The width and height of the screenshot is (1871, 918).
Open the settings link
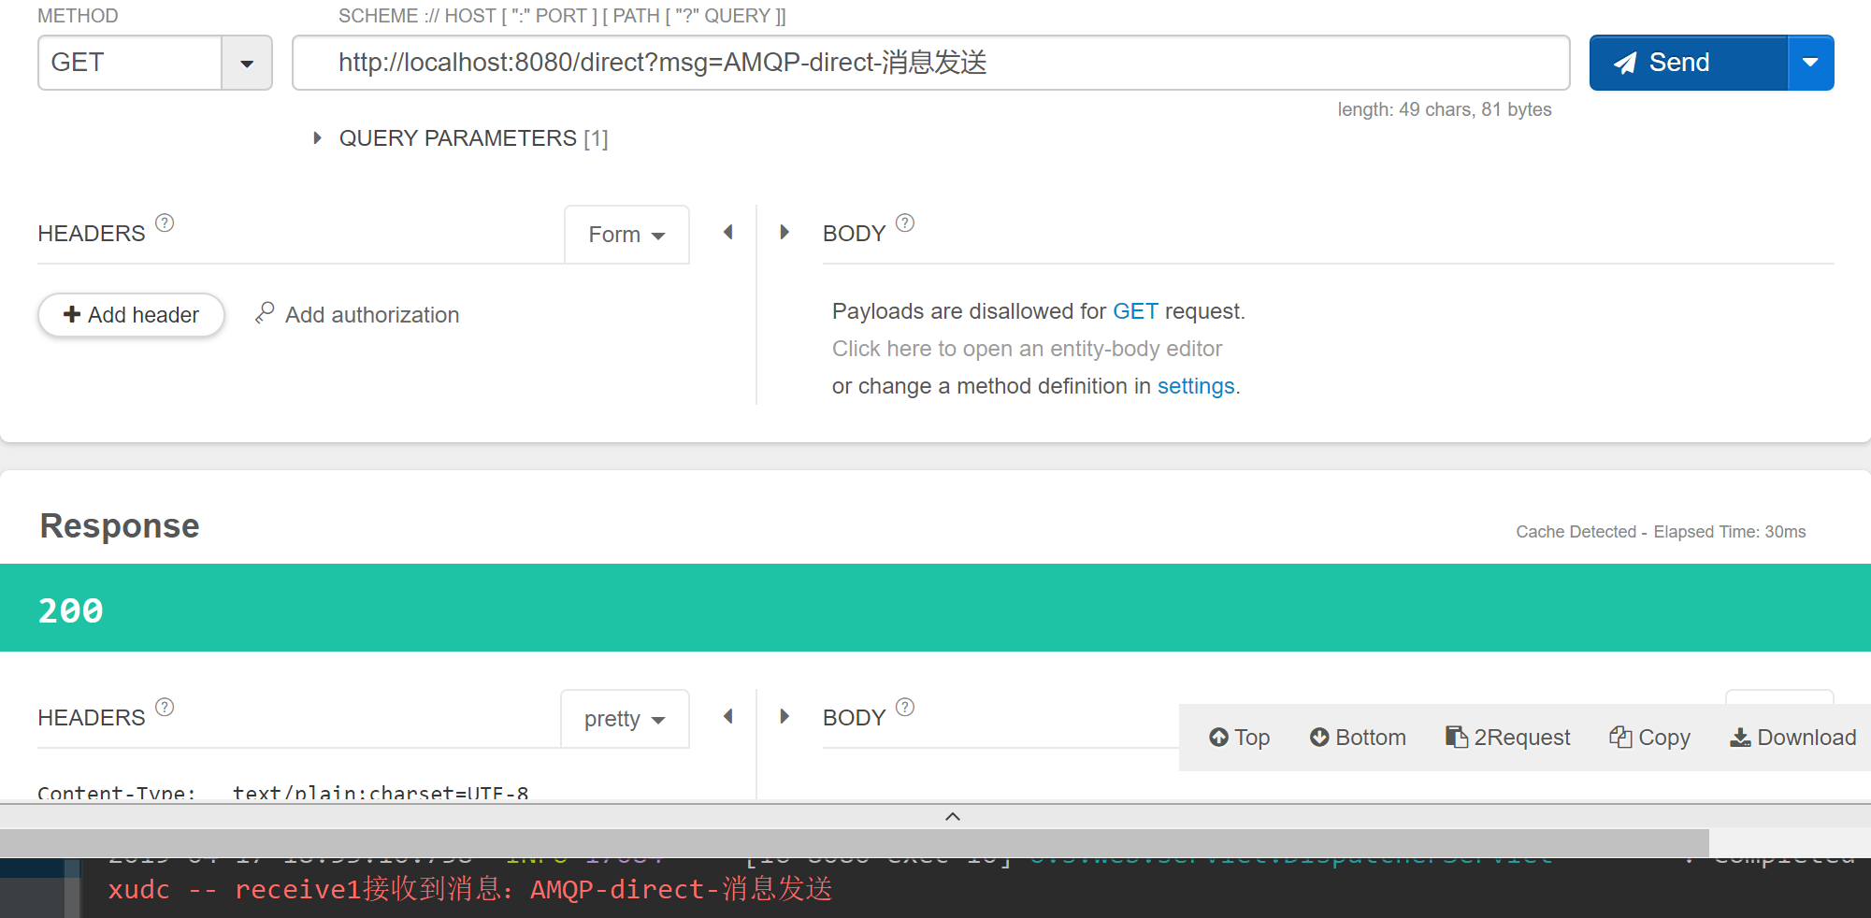1196,385
